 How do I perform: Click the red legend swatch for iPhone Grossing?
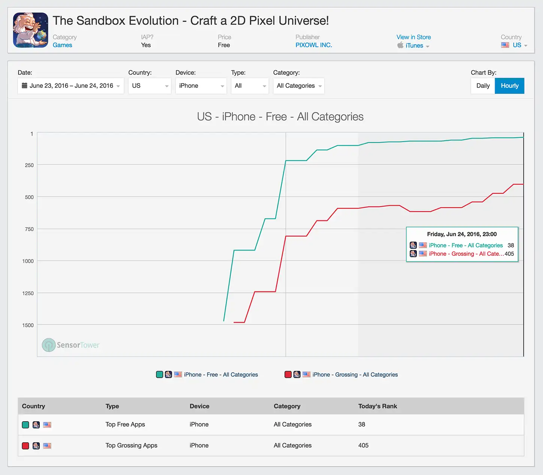(x=288, y=374)
